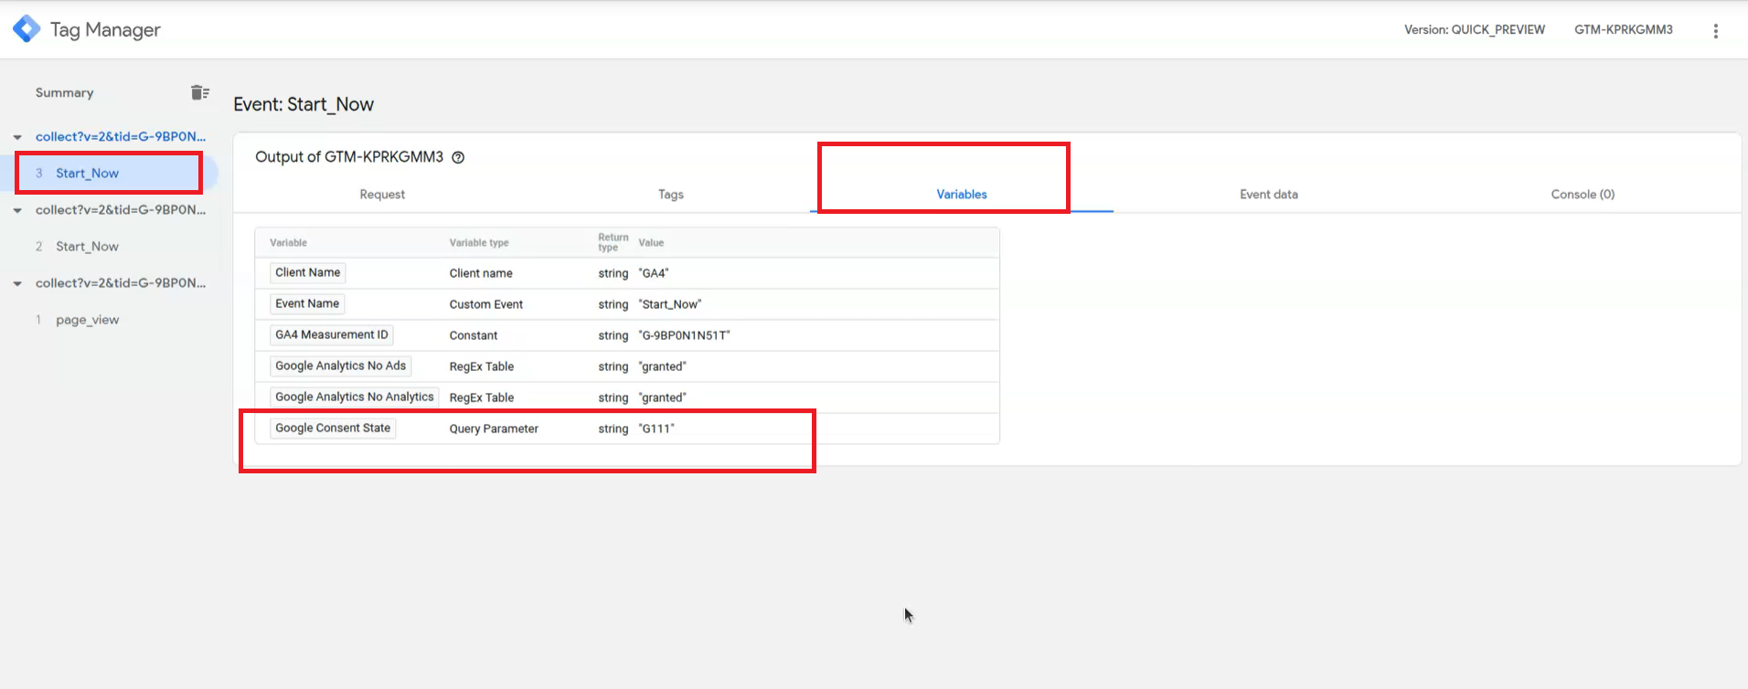Screen dimensions: 1748x689
Task: Open the GA4 Measurement ID variable chip
Action: [332, 334]
